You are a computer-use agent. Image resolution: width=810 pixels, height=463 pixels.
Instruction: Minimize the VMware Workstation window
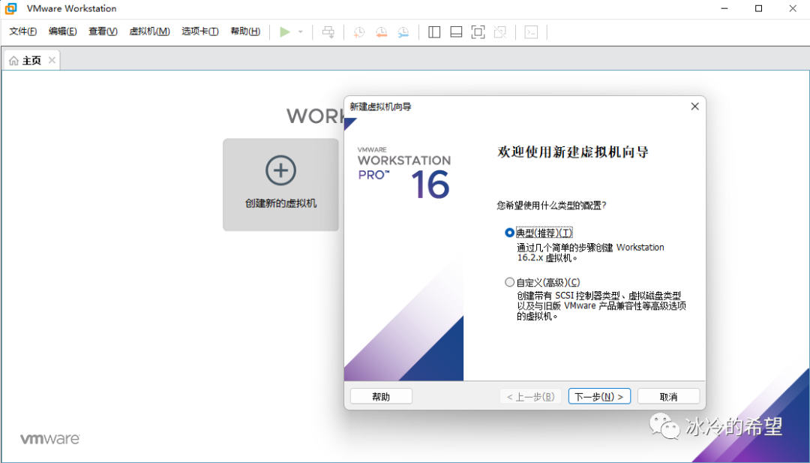724,9
